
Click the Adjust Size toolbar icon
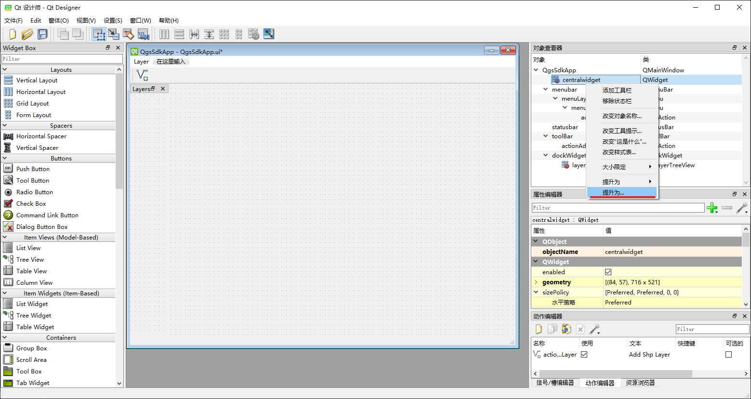pos(269,34)
